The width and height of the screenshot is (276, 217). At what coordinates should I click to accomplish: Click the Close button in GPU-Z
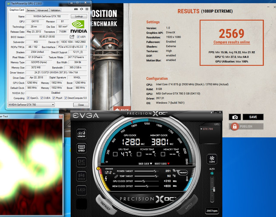[x=81, y=105]
